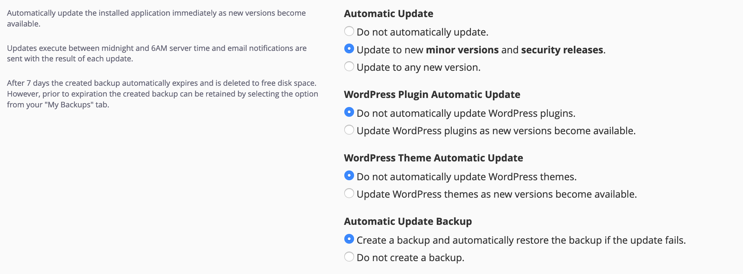The height and width of the screenshot is (274, 743).
Task: Click the 'WordPress Plugin Automatic Update' heading
Action: click(x=432, y=94)
